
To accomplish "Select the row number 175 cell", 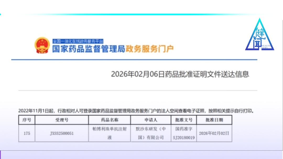I will click(27, 133).
